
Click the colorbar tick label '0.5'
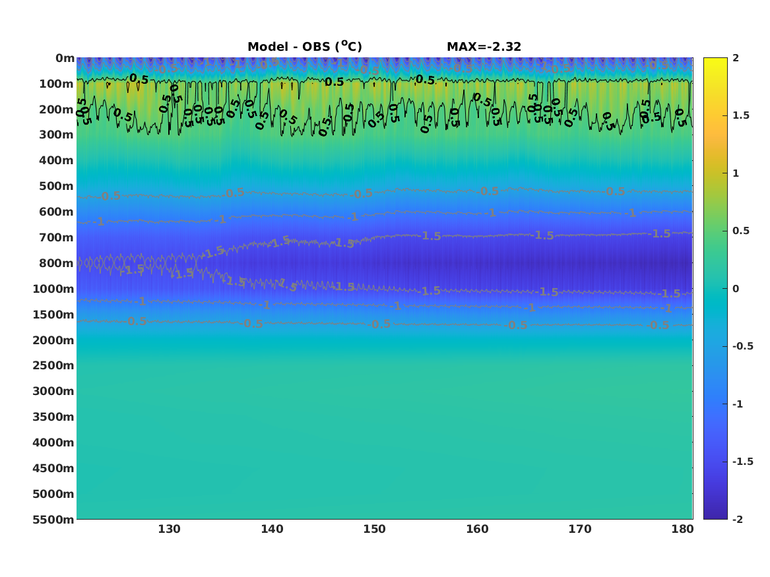741,231
